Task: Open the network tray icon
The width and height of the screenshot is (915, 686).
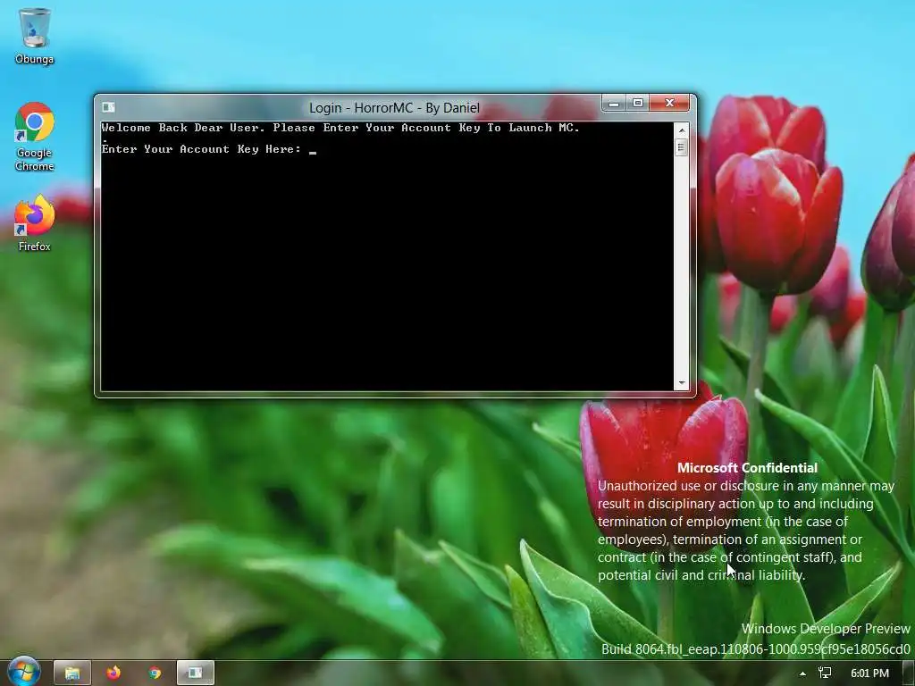Action: (825, 673)
